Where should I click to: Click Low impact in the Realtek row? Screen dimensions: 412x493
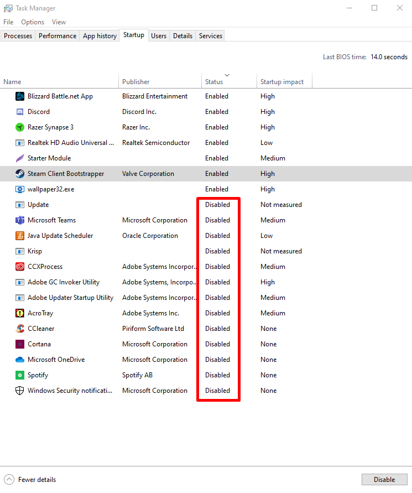[x=267, y=143]
